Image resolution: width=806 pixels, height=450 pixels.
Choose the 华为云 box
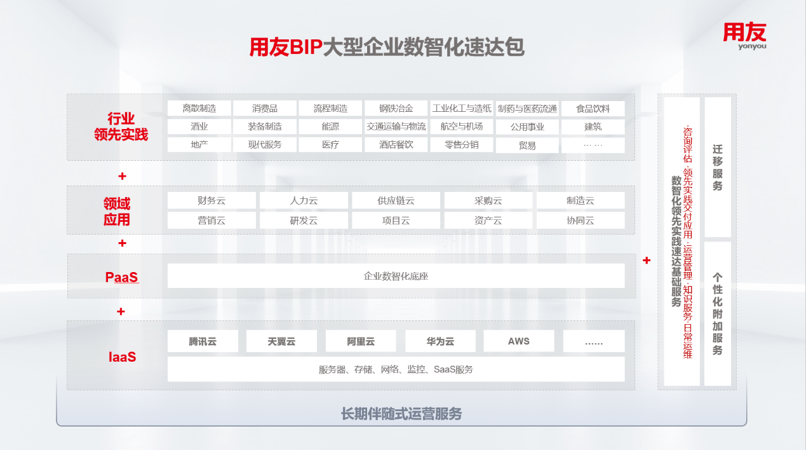(440, 341)
